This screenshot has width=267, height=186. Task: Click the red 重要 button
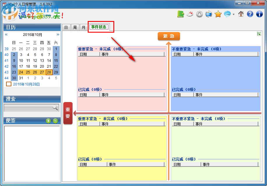click(x=68, y=113)
